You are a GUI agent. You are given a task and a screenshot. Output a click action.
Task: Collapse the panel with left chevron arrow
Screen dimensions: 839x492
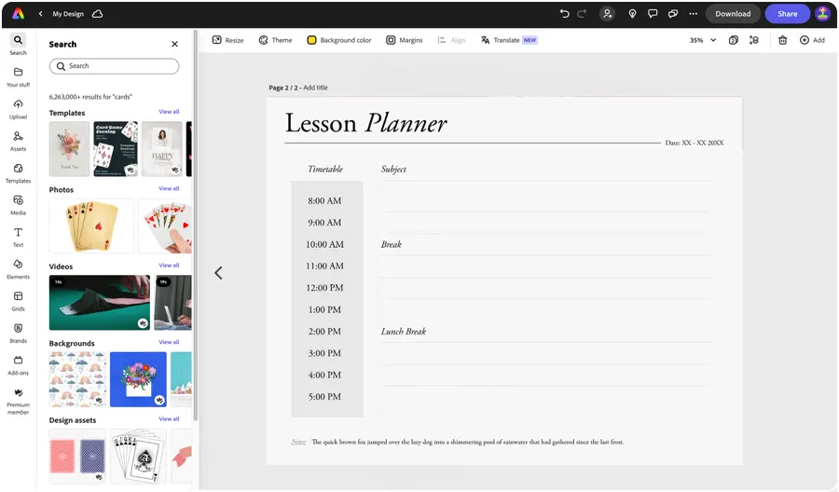[x=218, y=273]
